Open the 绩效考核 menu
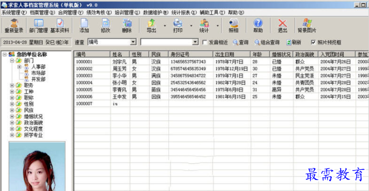This screenshot has height=191, width=369. point(99,13)
